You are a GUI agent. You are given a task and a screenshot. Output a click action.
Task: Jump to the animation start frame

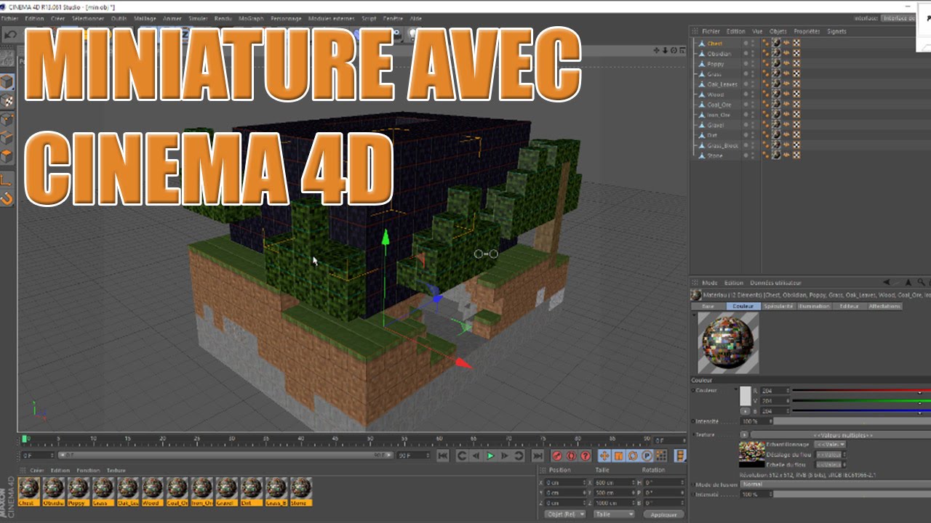coord(442,455)
